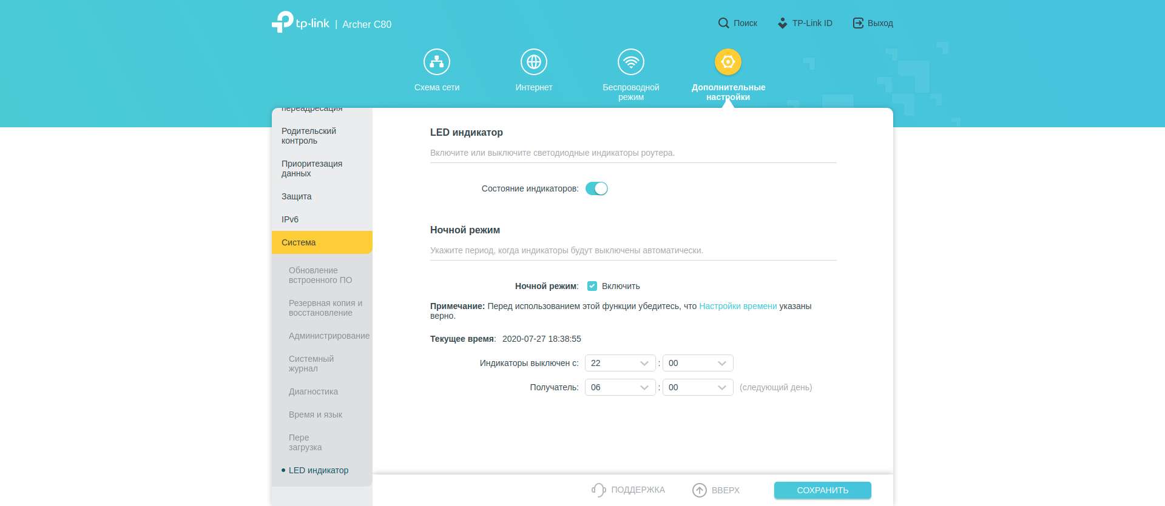Click the Выход logout icon

(x=858, y=23)
